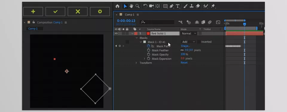Select the Comp 1 timeline tab
Image resolution: width=287 pixels, height=112 pixels.
coord(129,15)
